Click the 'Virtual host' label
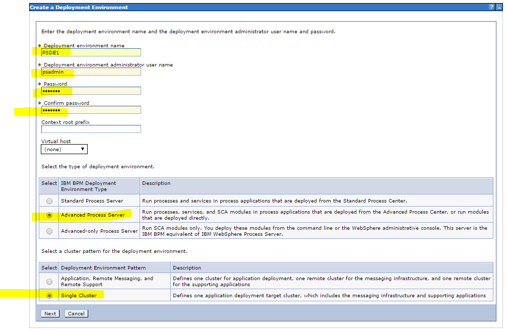Screen dimensions: 507x332 tap(56, 141)
